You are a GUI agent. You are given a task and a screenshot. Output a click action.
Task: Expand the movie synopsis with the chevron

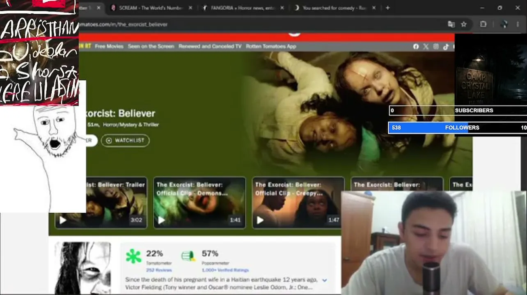pyautogui.click(x=325, y=280)
